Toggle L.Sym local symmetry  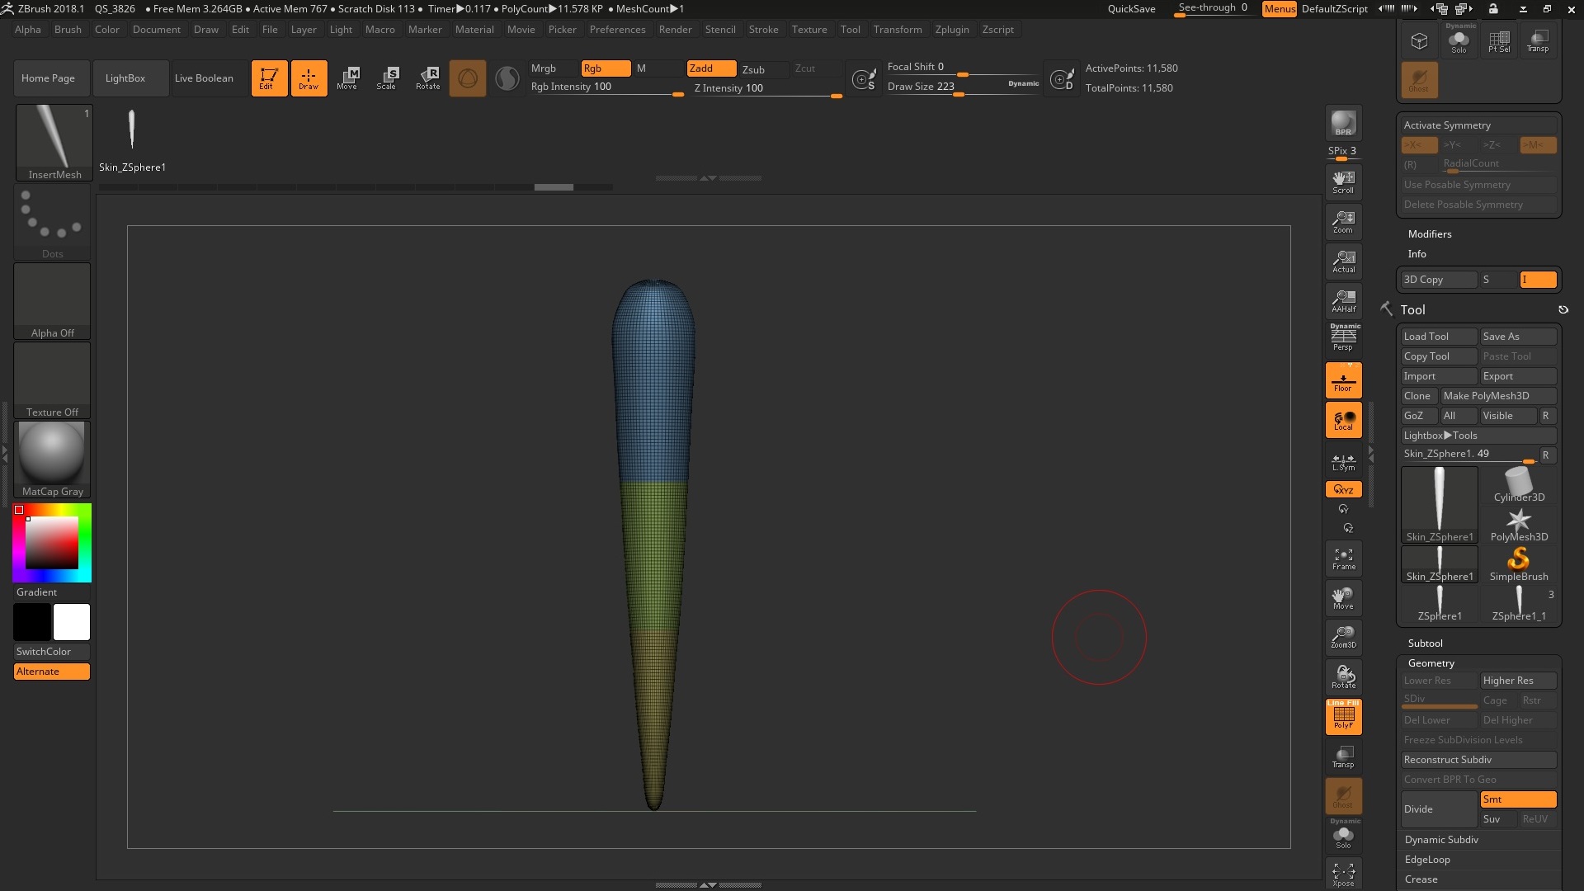[1343, 460]
